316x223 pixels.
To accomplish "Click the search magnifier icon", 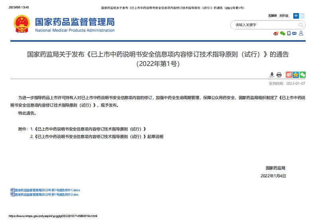I will [301, 25].
